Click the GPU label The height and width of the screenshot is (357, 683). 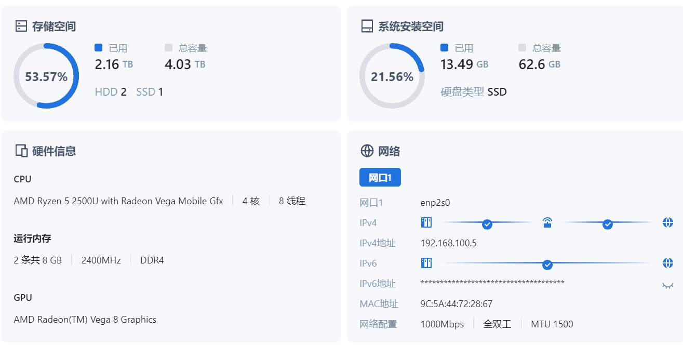pos(23,298)
